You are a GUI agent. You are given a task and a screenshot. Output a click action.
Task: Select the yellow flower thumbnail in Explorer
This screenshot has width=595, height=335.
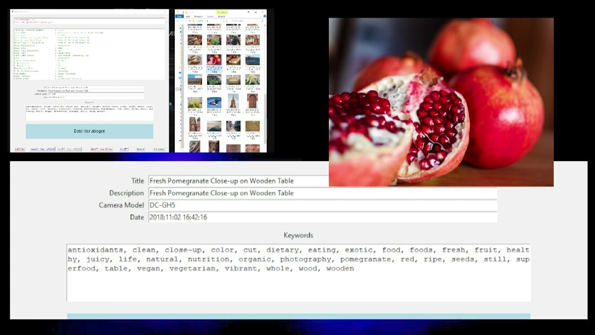[194, 103]
